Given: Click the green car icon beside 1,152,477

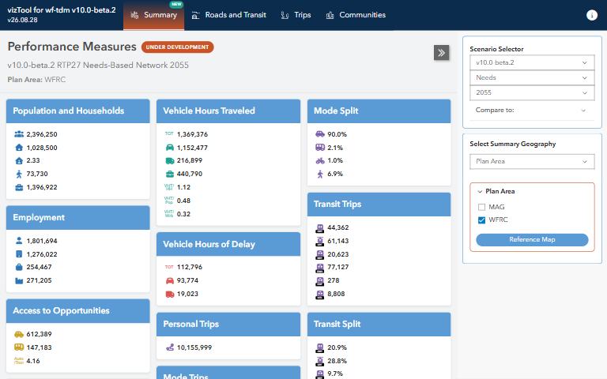Looking at the screenshot, I should point(170,148).
